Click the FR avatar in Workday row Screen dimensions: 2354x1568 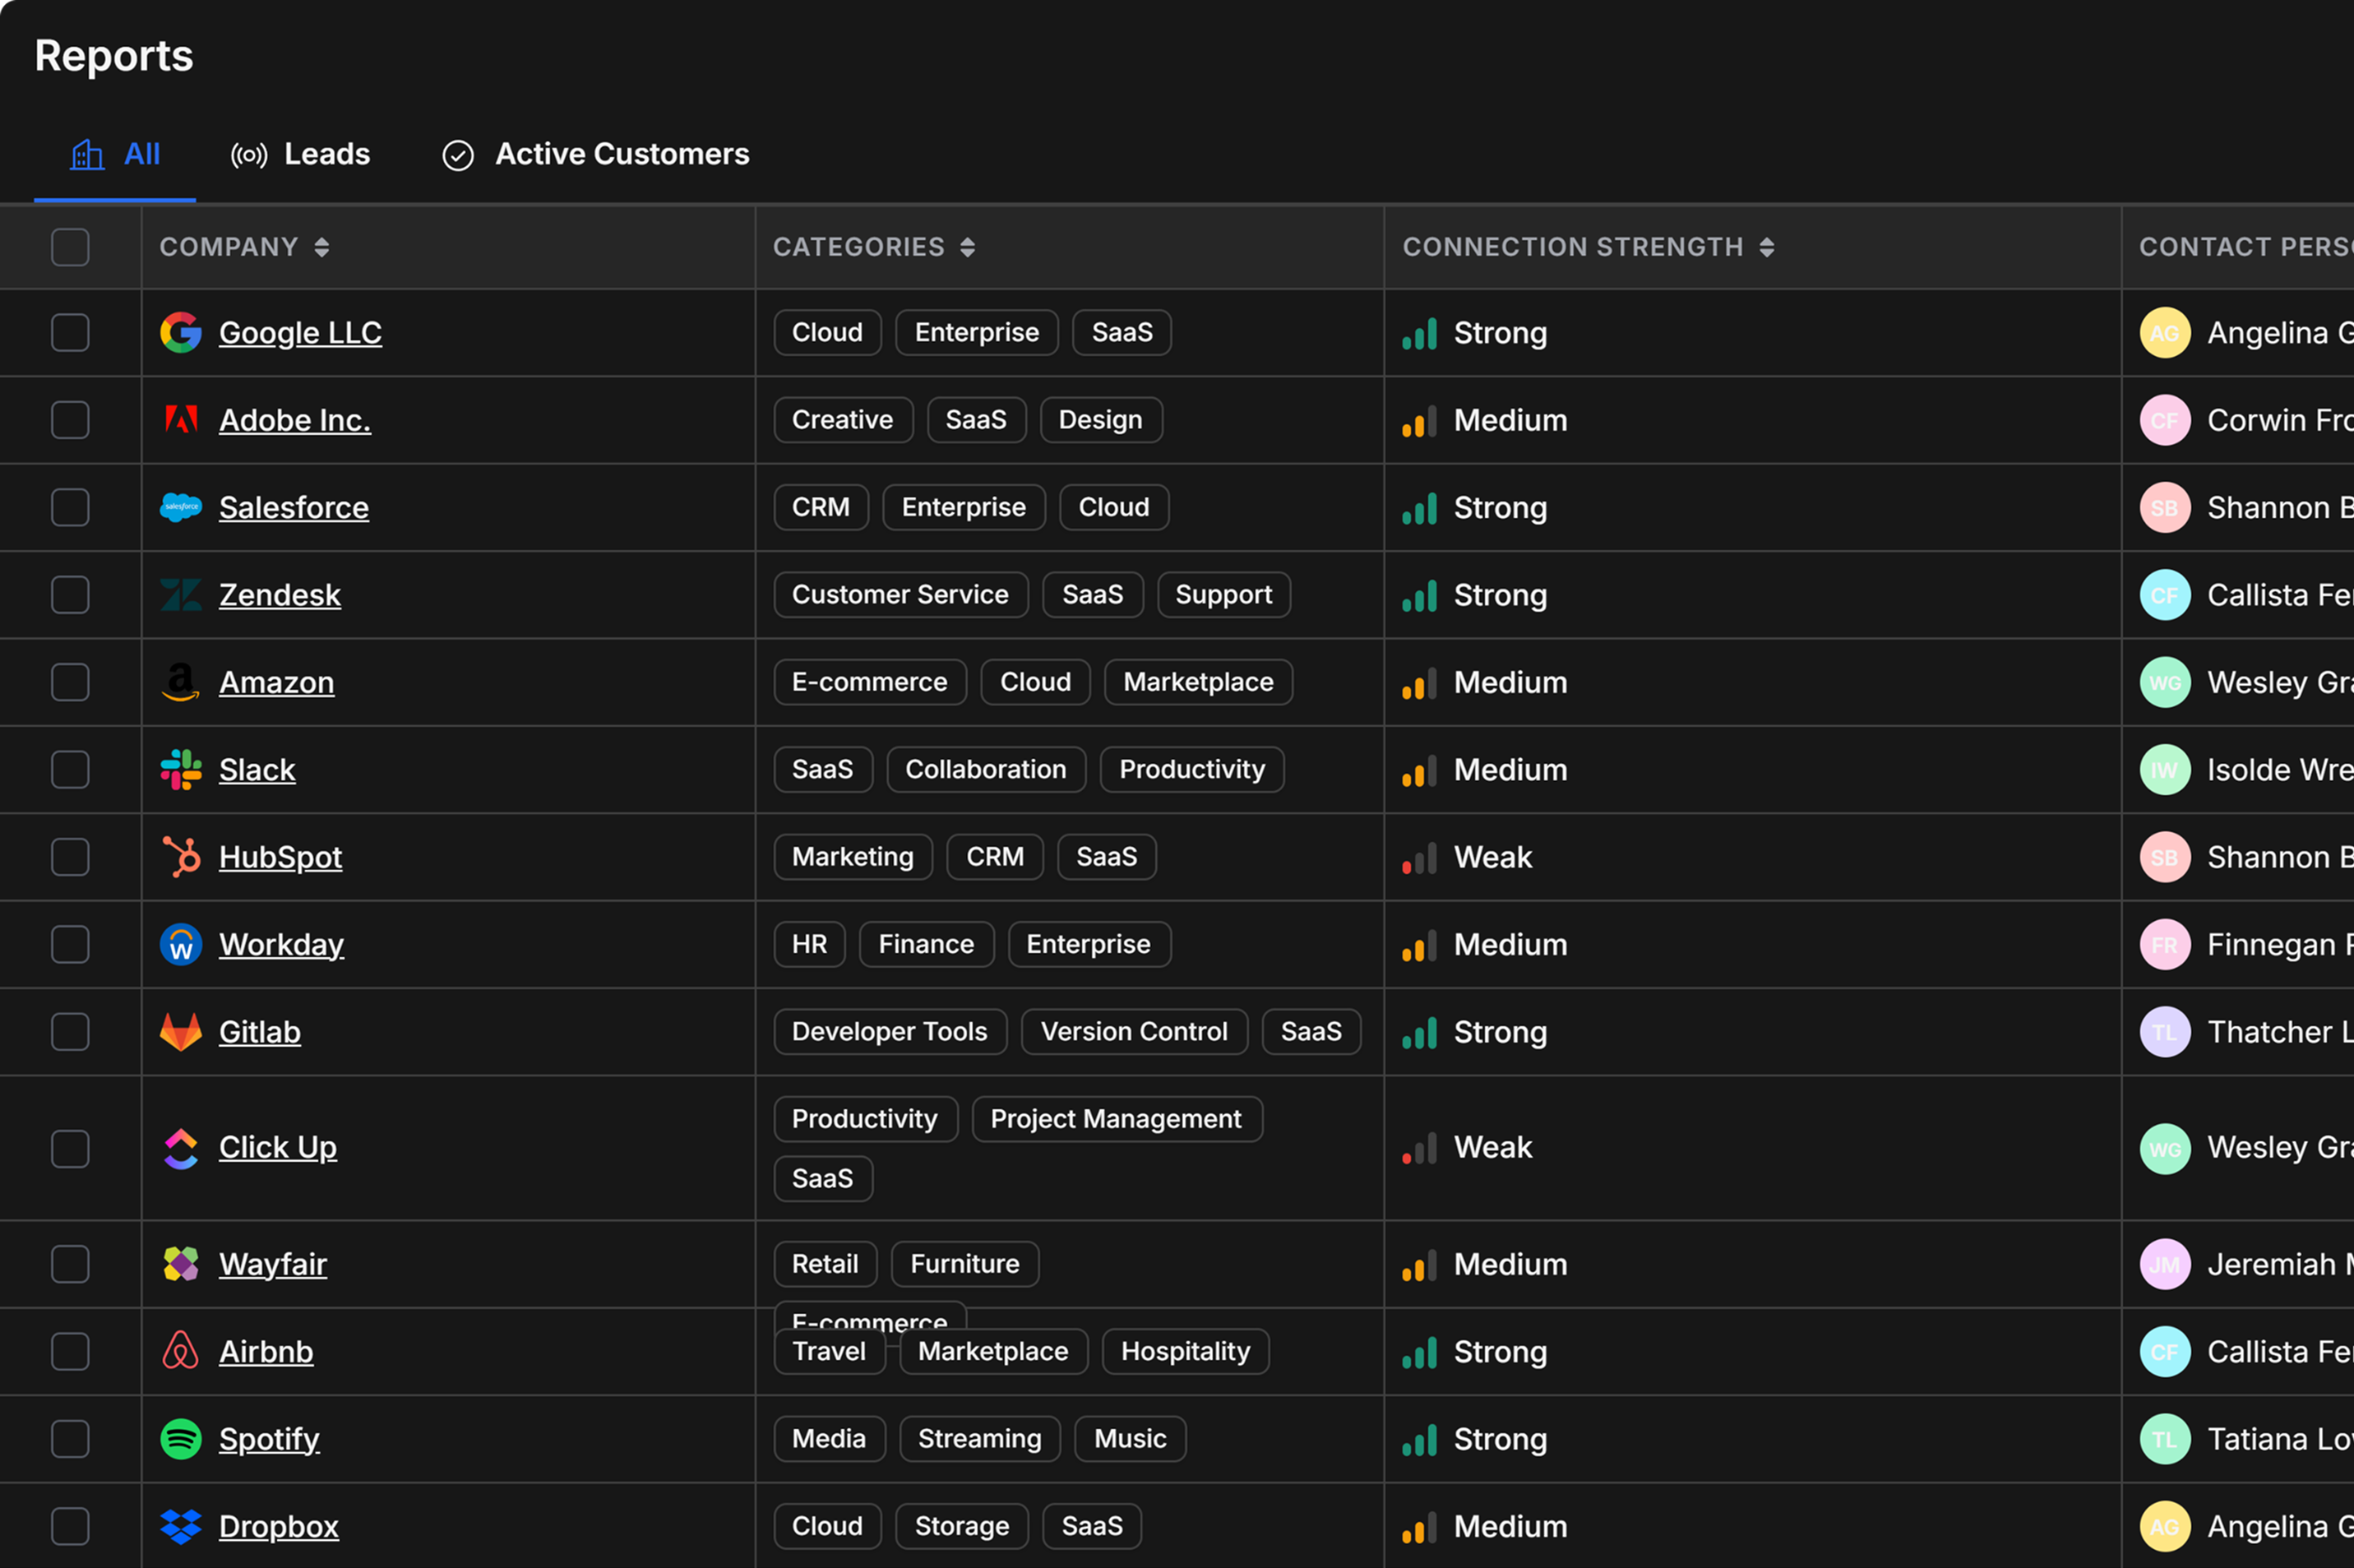point(2165,944)
